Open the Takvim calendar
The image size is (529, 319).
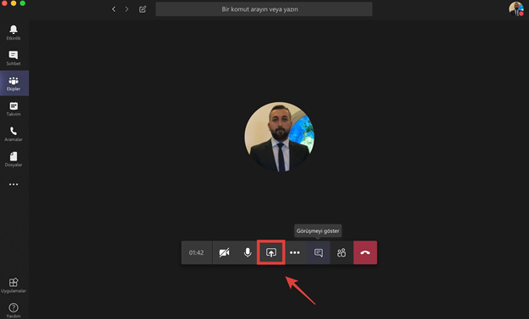click(14, 109)
